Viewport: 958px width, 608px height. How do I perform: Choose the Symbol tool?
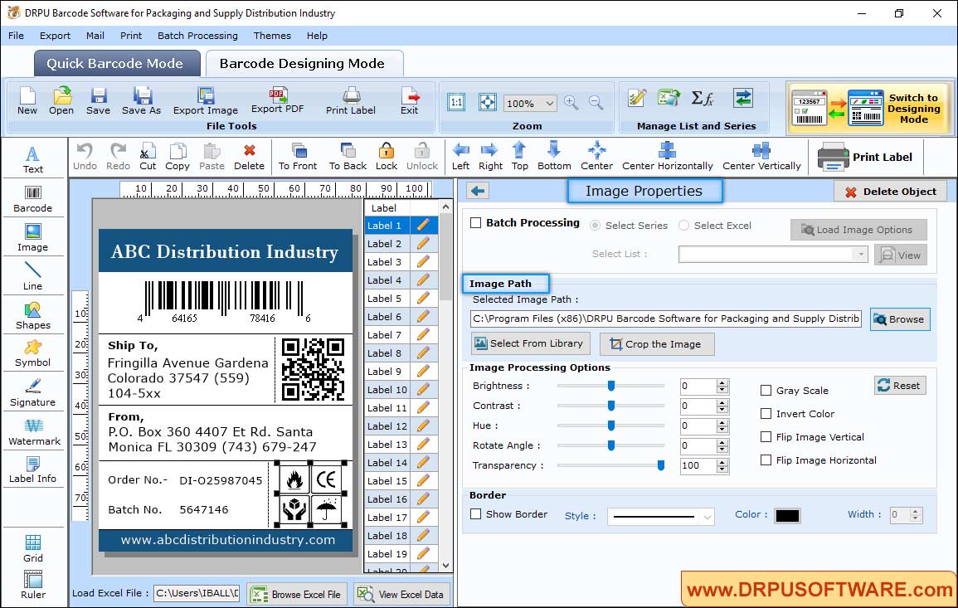[33, 354]
